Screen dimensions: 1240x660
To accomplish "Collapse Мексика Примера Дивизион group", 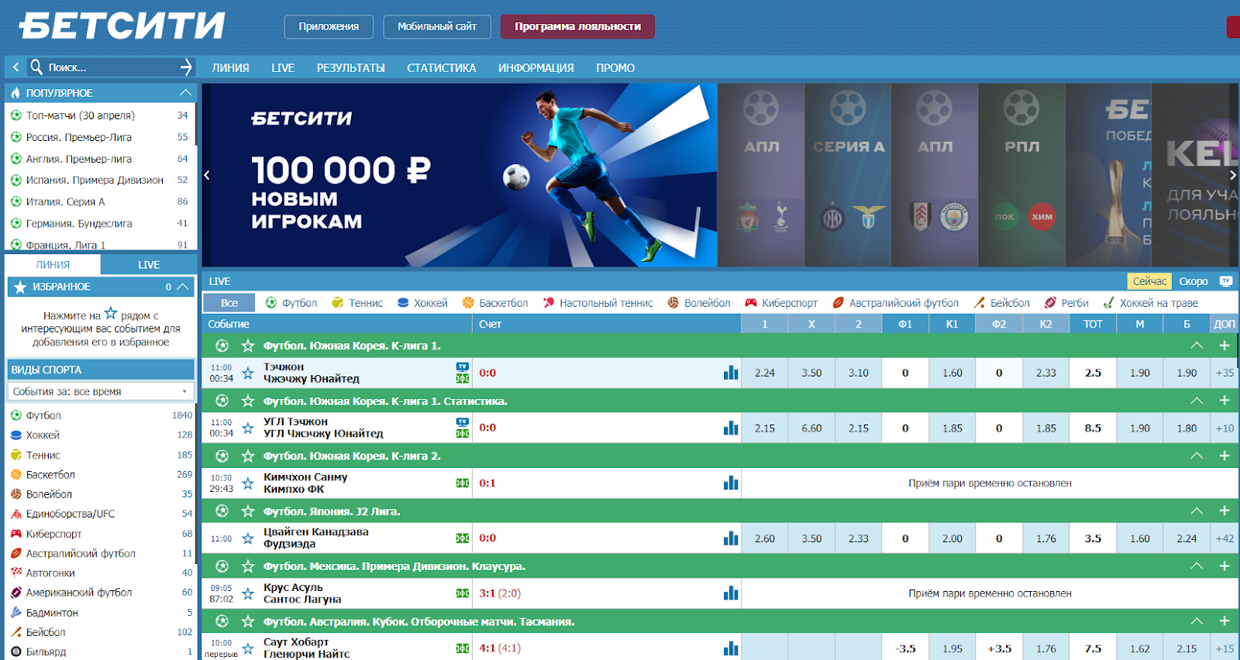I will point(1197,566).
